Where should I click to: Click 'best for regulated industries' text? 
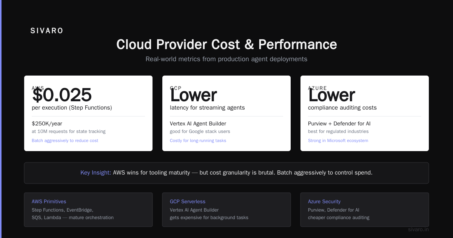point(338,131)
